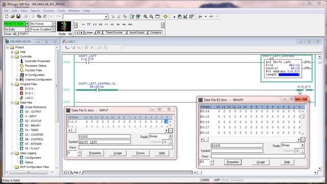This screenshot has width=327, height=184.
Task: Select bit 0 of I:0.0 in input table
Action: coord(167,122)
